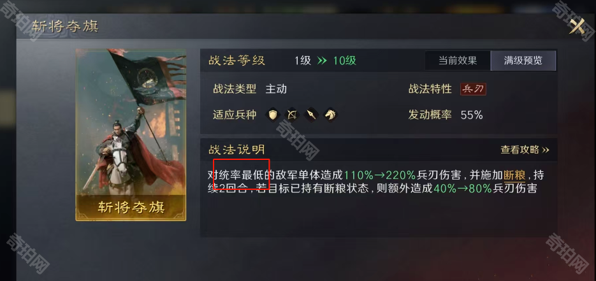This screenshot has height=281, width=596.
Task: Click the 兵刃 tactic trait tag
Action: (x=473, y=89)
